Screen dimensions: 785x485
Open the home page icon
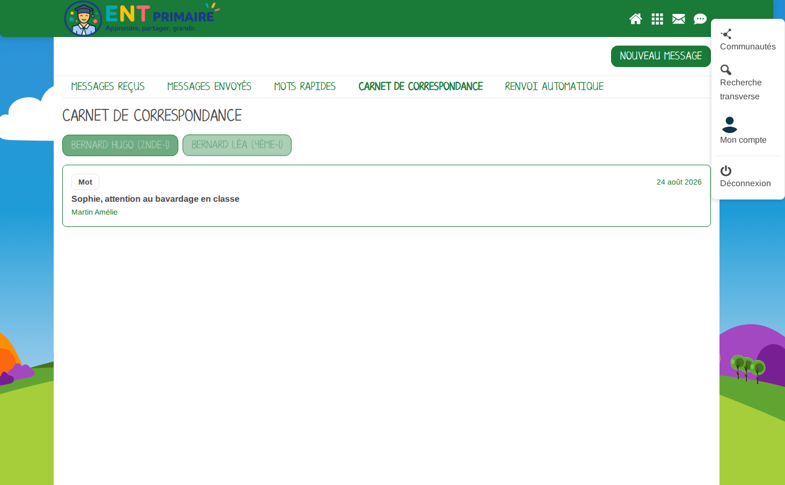(636, 19)
